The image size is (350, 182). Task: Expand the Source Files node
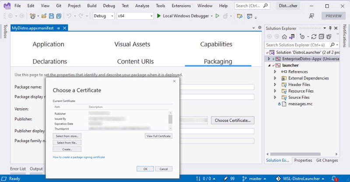click(x=275, y=97)
